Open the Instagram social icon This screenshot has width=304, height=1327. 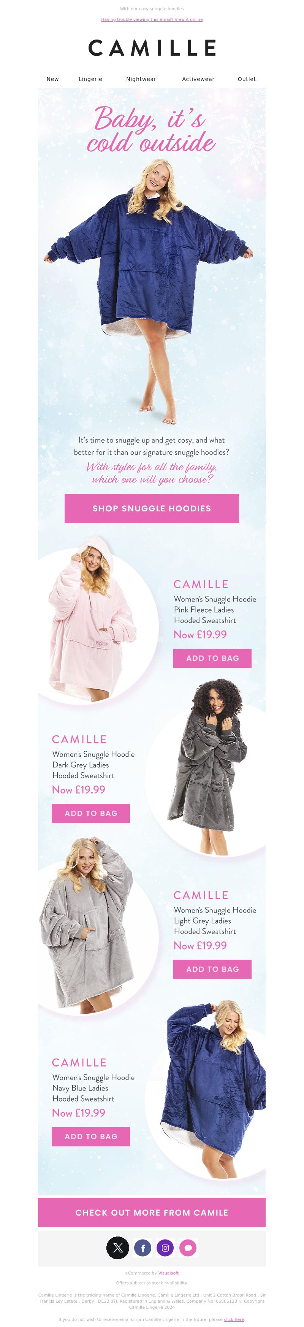[x=165, y=1248]
